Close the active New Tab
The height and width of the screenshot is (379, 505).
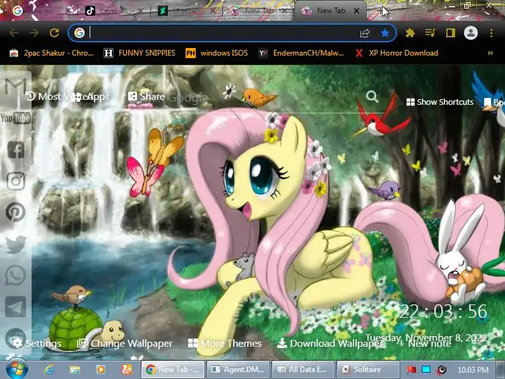(357, 11)
